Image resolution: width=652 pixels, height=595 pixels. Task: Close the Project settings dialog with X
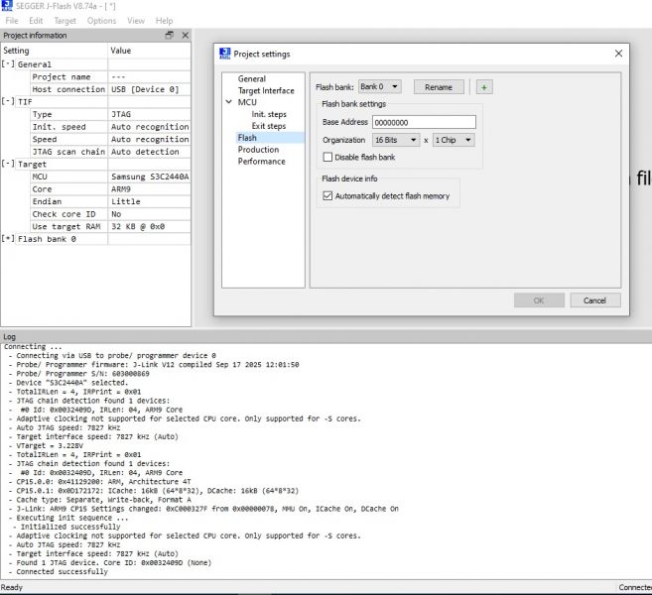pyautogui.click(x=619, y=54)
